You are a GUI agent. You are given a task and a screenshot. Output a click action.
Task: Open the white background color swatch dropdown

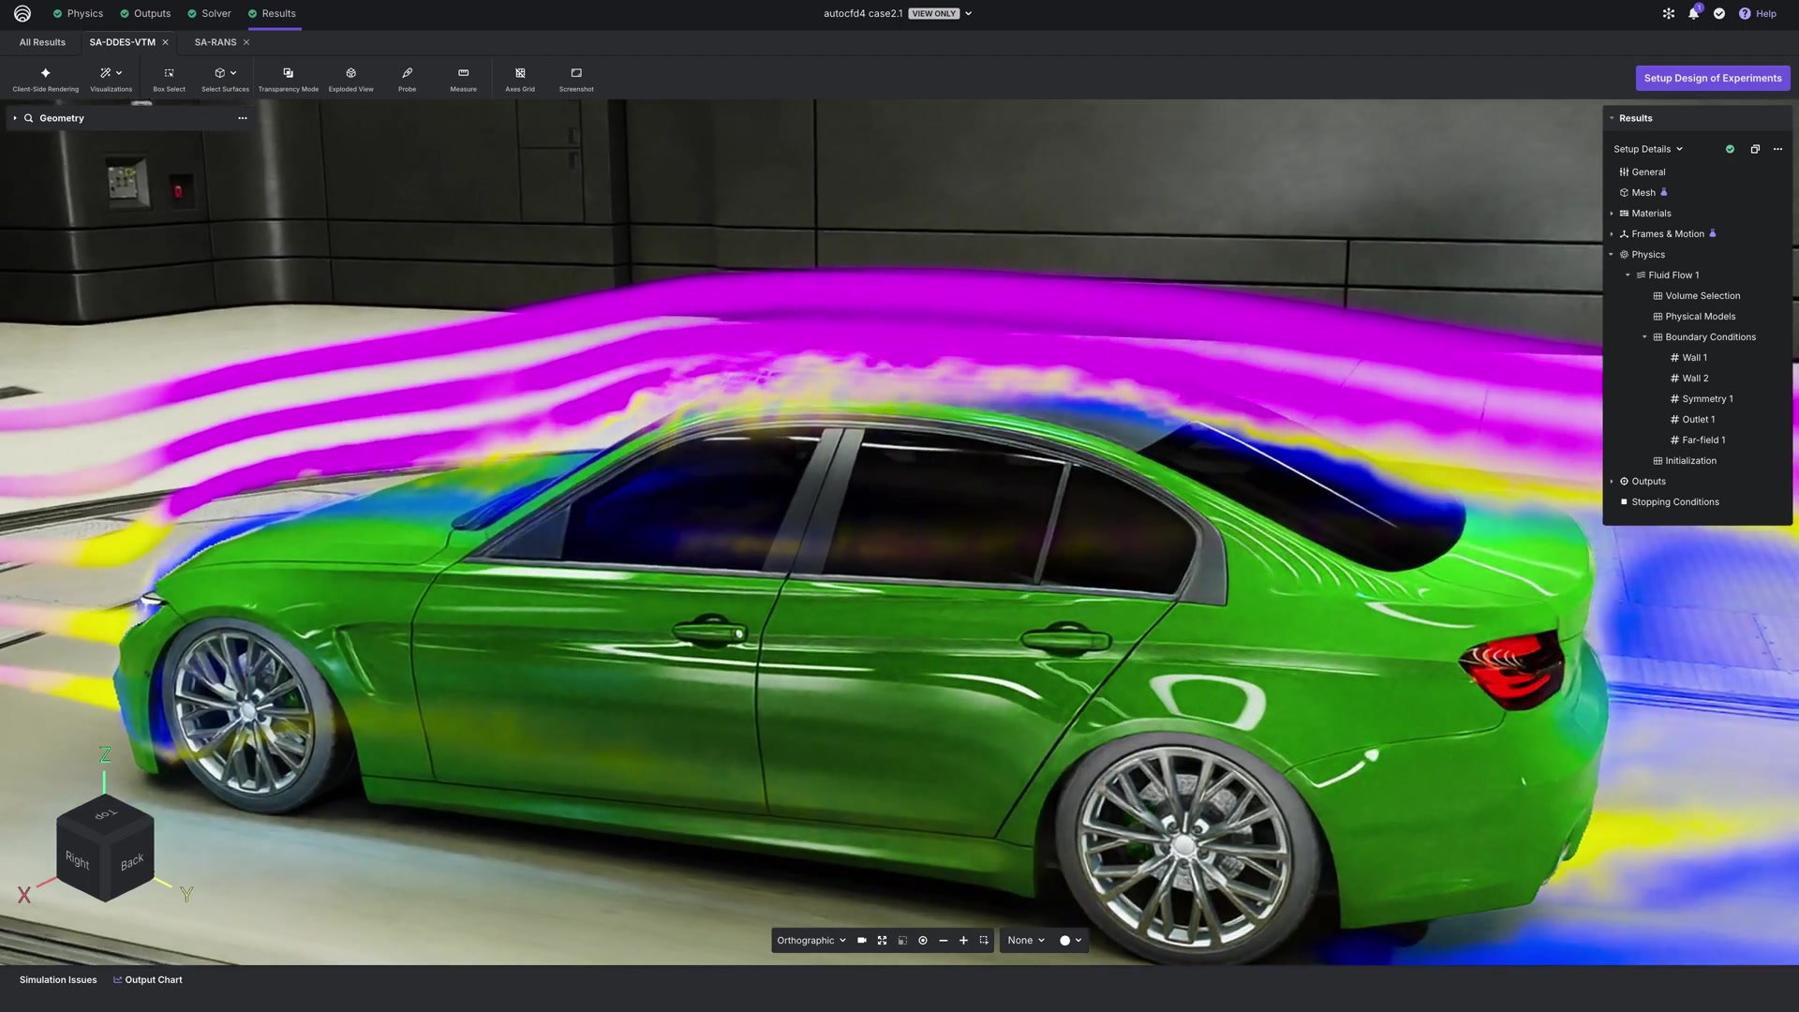tap(1070, 941)
